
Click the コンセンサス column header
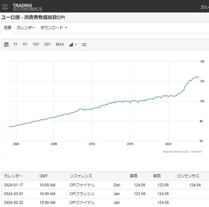[x=188, y=176]
